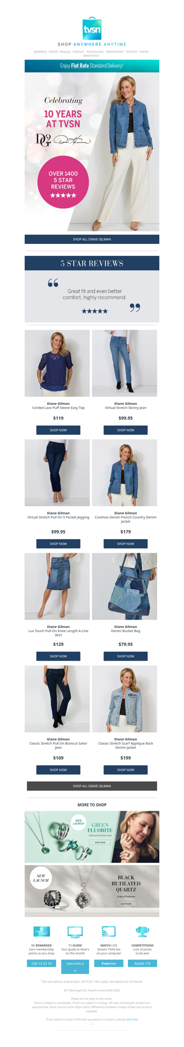Shop Now for the Denim Bucket Bag

point(126,656)
